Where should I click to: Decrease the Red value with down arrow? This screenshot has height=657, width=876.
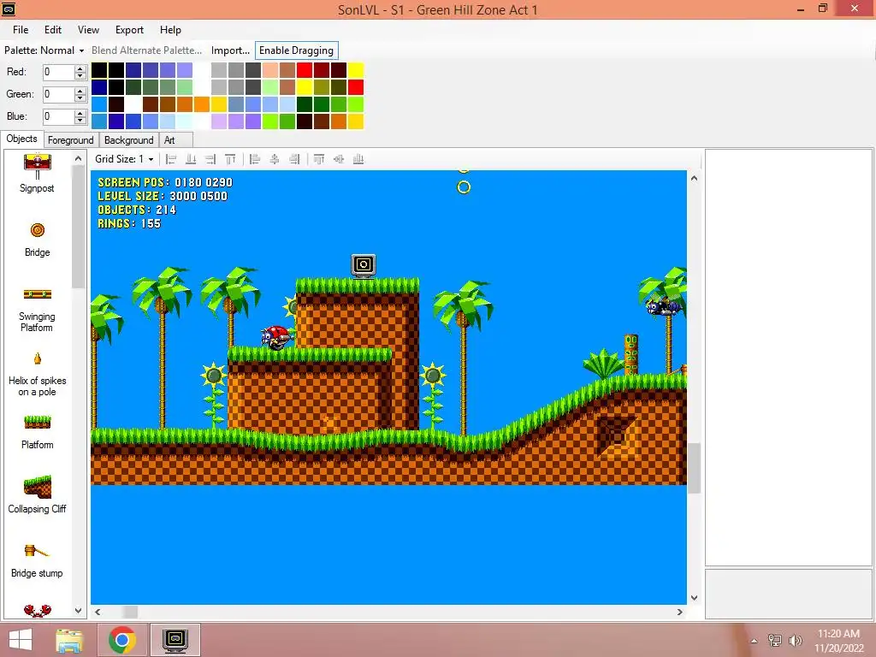click(80, 75)
